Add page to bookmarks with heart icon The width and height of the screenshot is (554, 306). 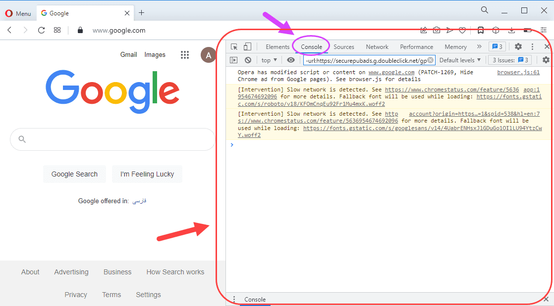[x=462, y=30]
